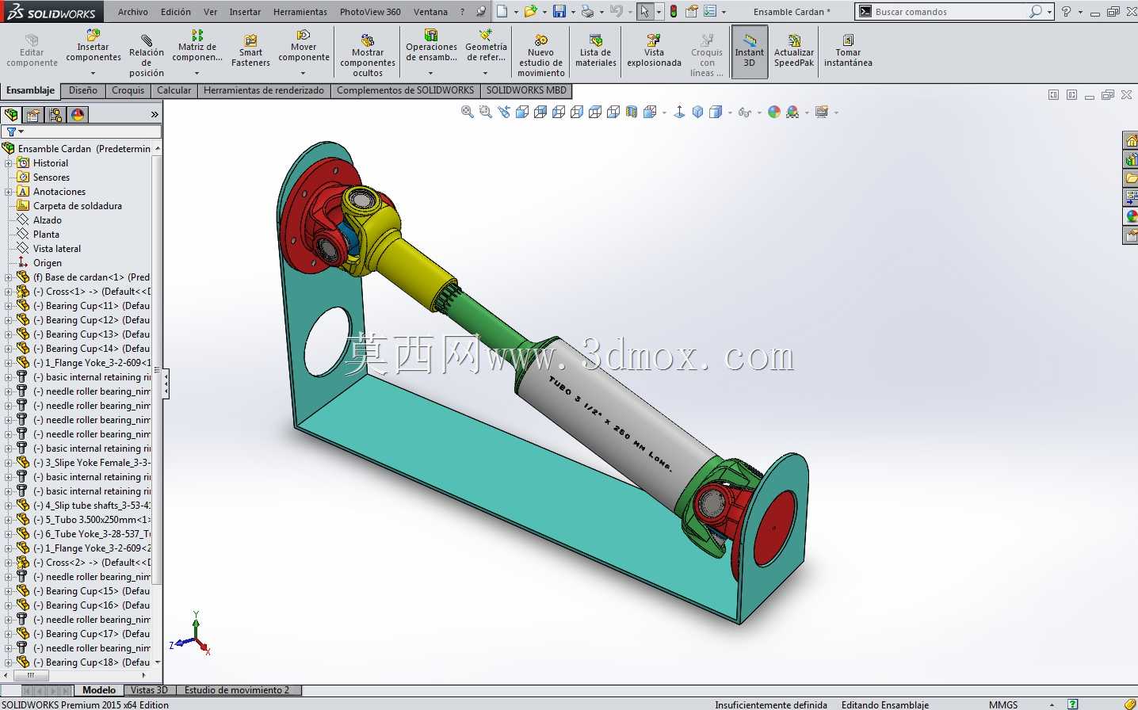This screenshot has width=1138, height=710.
Task: Click Print icon in top toolbar
Action: (587, 11)
